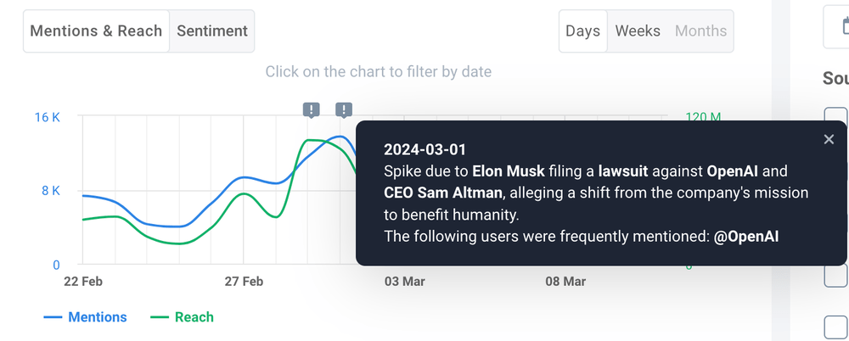The height and width of the screenshot is (341, 849).
Task: Switch chart granularity to Weeks
Action: tap(638, 31)
